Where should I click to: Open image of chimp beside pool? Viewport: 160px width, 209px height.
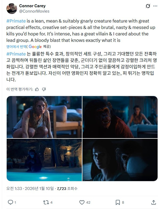(44, 160)
